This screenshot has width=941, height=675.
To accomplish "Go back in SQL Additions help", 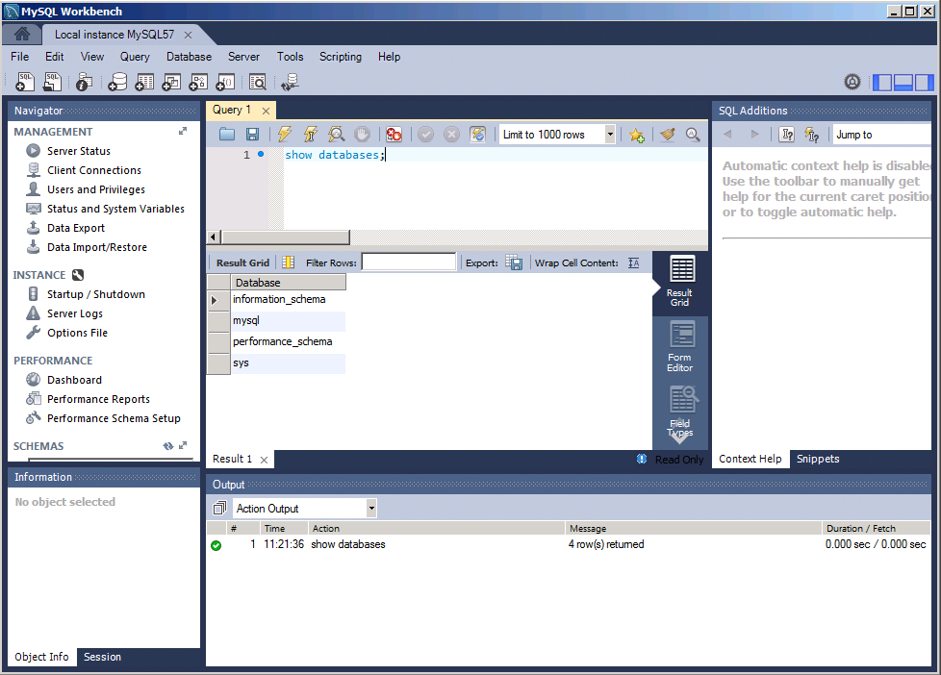I will pyautogui.click(x=728, y=135).
